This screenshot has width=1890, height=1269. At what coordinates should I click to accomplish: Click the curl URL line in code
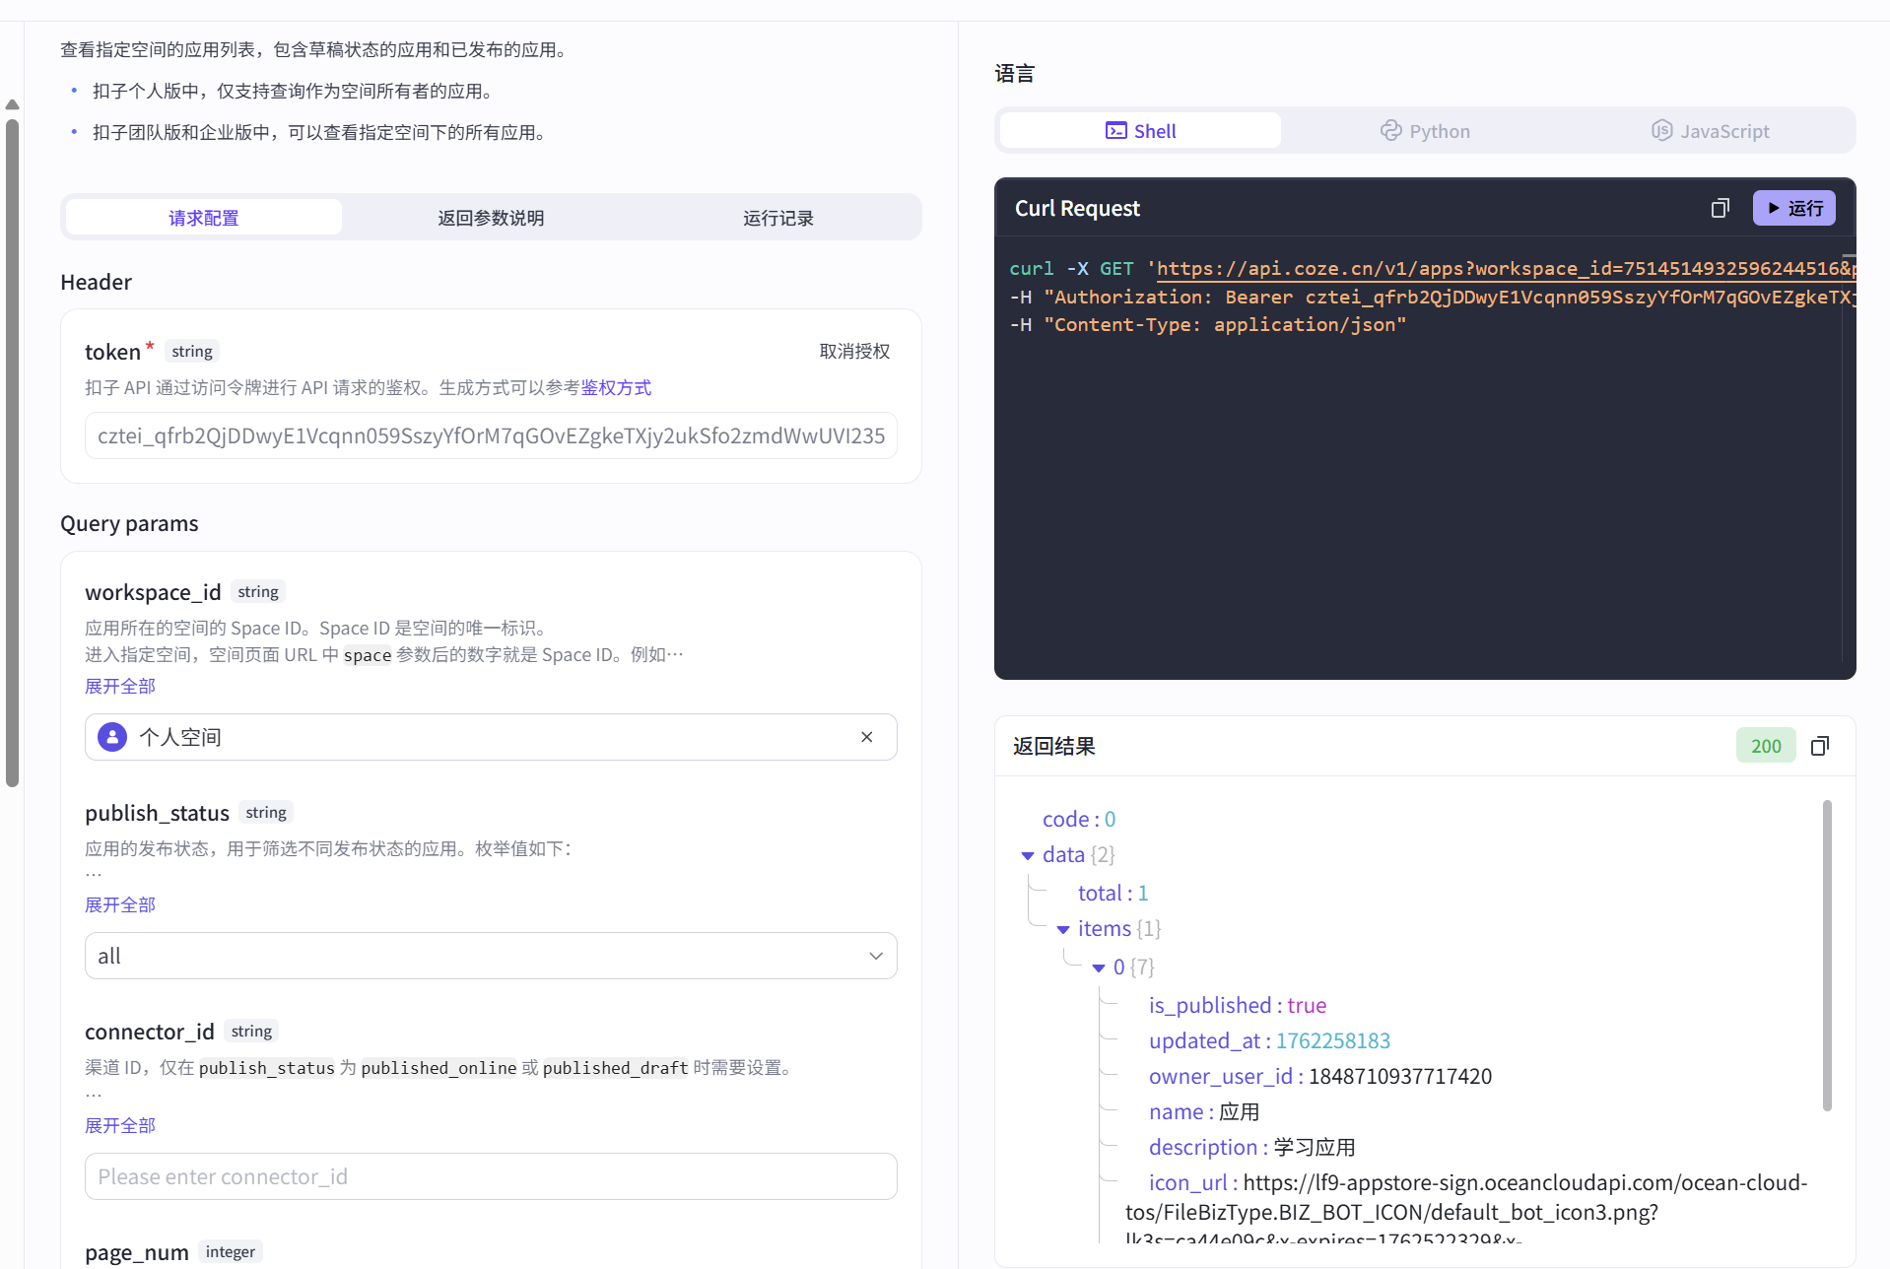point(1432,268)
